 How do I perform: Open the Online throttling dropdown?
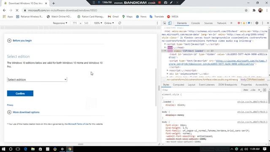pos(109,23)
